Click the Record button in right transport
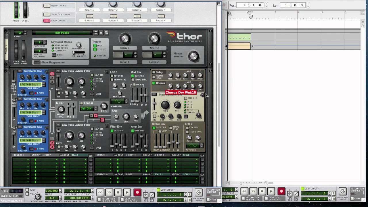 (281, 191)
